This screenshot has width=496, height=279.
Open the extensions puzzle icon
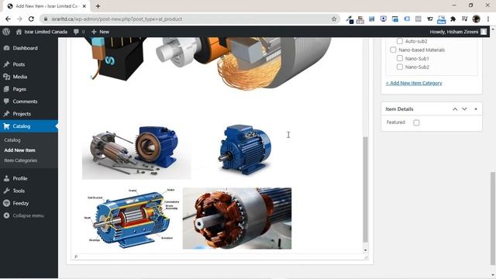453,19
